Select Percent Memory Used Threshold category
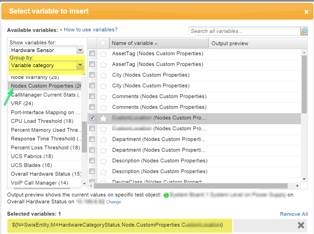314x234 pixels. click(x=45, y=130)
